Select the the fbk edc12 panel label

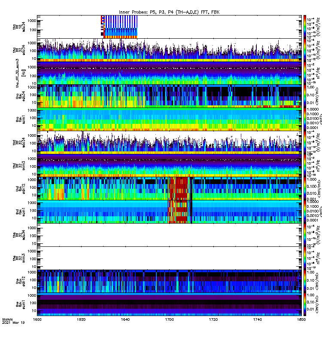click(20, 281)
